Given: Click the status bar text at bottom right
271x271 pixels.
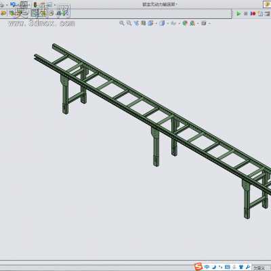Looking at the screenshot, I should click(x=259, y=268).
